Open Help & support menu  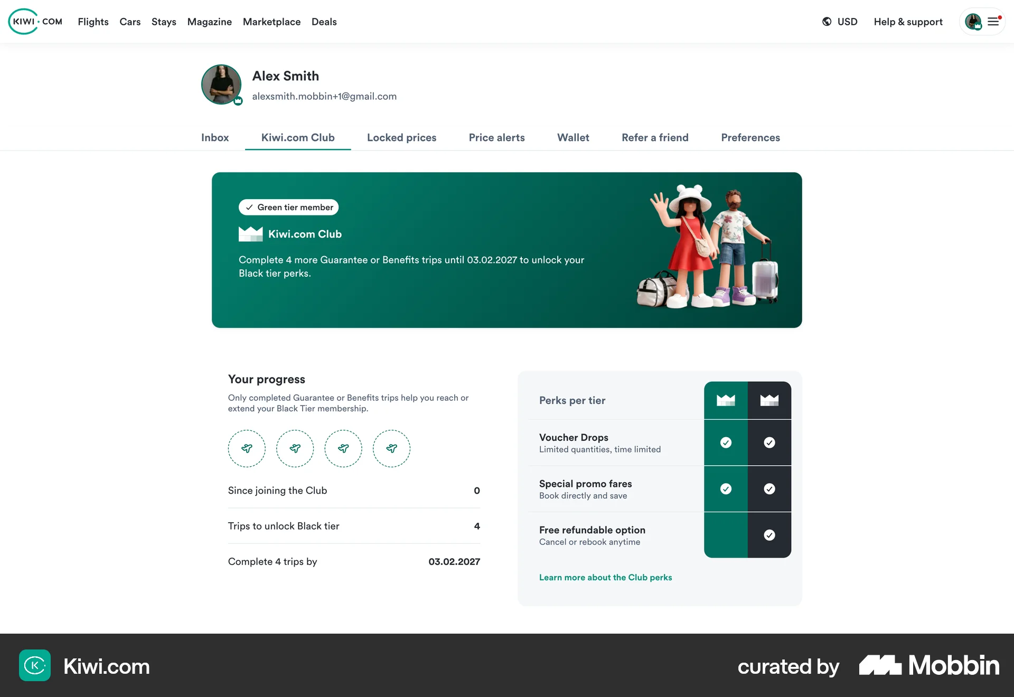[908, 22]
